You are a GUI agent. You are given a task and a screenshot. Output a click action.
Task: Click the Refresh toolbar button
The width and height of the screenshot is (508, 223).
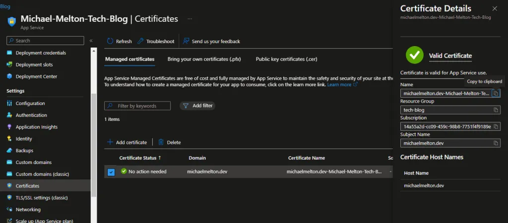[x=119, y=41]
